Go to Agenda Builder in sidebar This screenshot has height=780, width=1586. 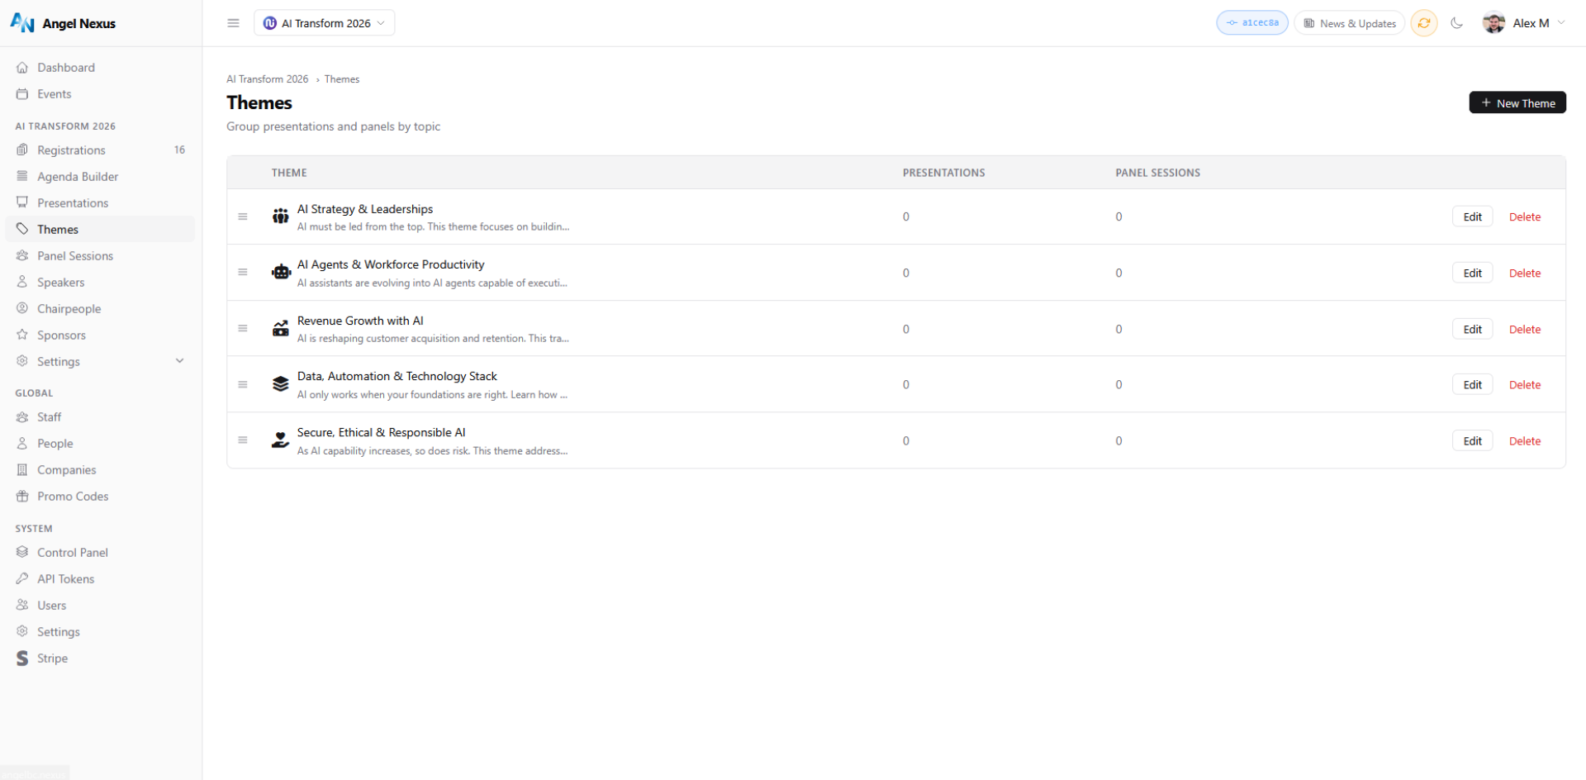78,177
